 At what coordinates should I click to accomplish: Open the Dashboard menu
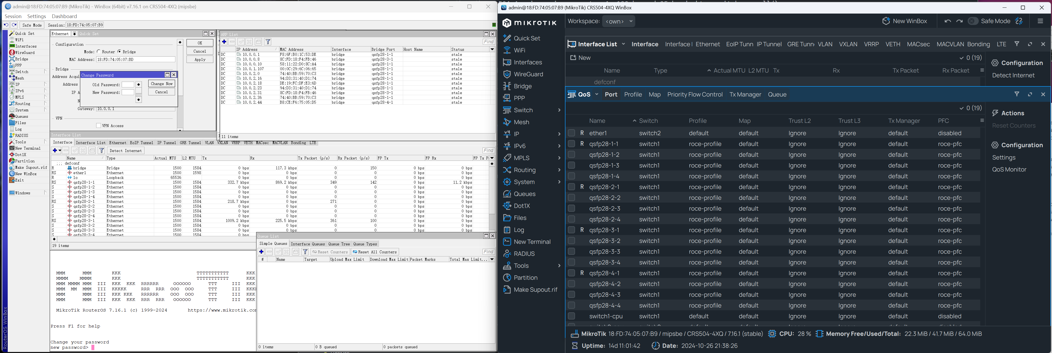click(x=65, y=16)
